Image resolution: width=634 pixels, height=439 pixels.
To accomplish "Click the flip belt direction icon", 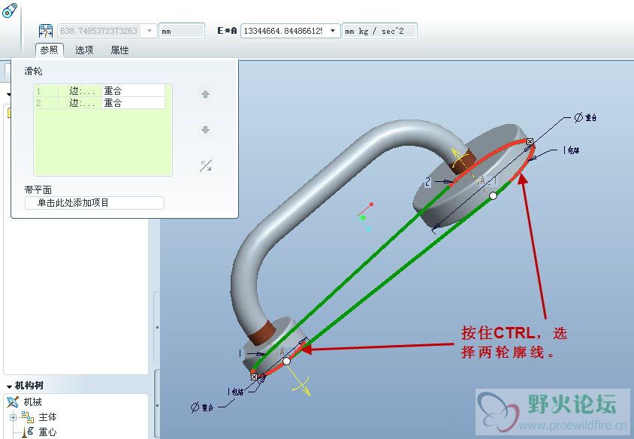I will (x=206, y=165).
